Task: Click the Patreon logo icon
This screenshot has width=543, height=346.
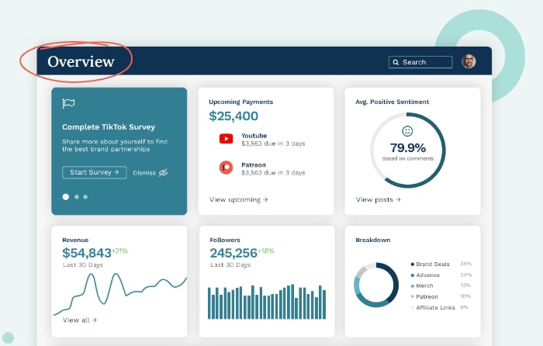Action: (226, 167)
